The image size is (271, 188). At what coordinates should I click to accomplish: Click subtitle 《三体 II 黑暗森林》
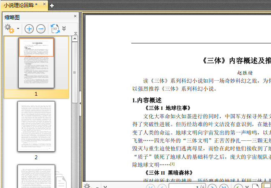pyautogui.click(x=168, y=173)
